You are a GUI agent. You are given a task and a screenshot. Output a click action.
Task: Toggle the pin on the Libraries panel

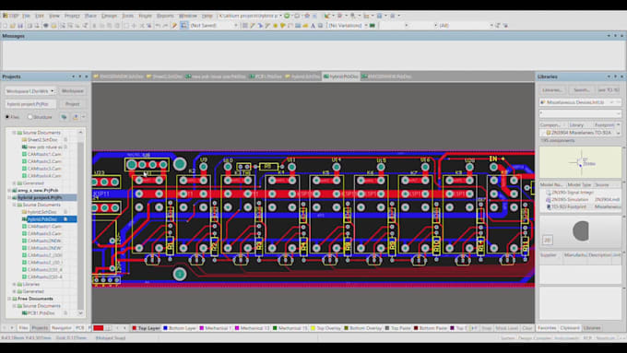pyautogui.click(x=615, y=76)
